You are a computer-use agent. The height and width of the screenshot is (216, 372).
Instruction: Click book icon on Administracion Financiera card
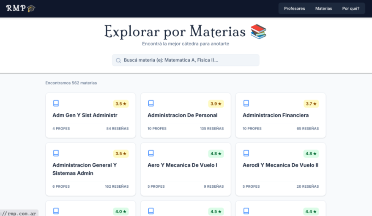click(246, 103)
